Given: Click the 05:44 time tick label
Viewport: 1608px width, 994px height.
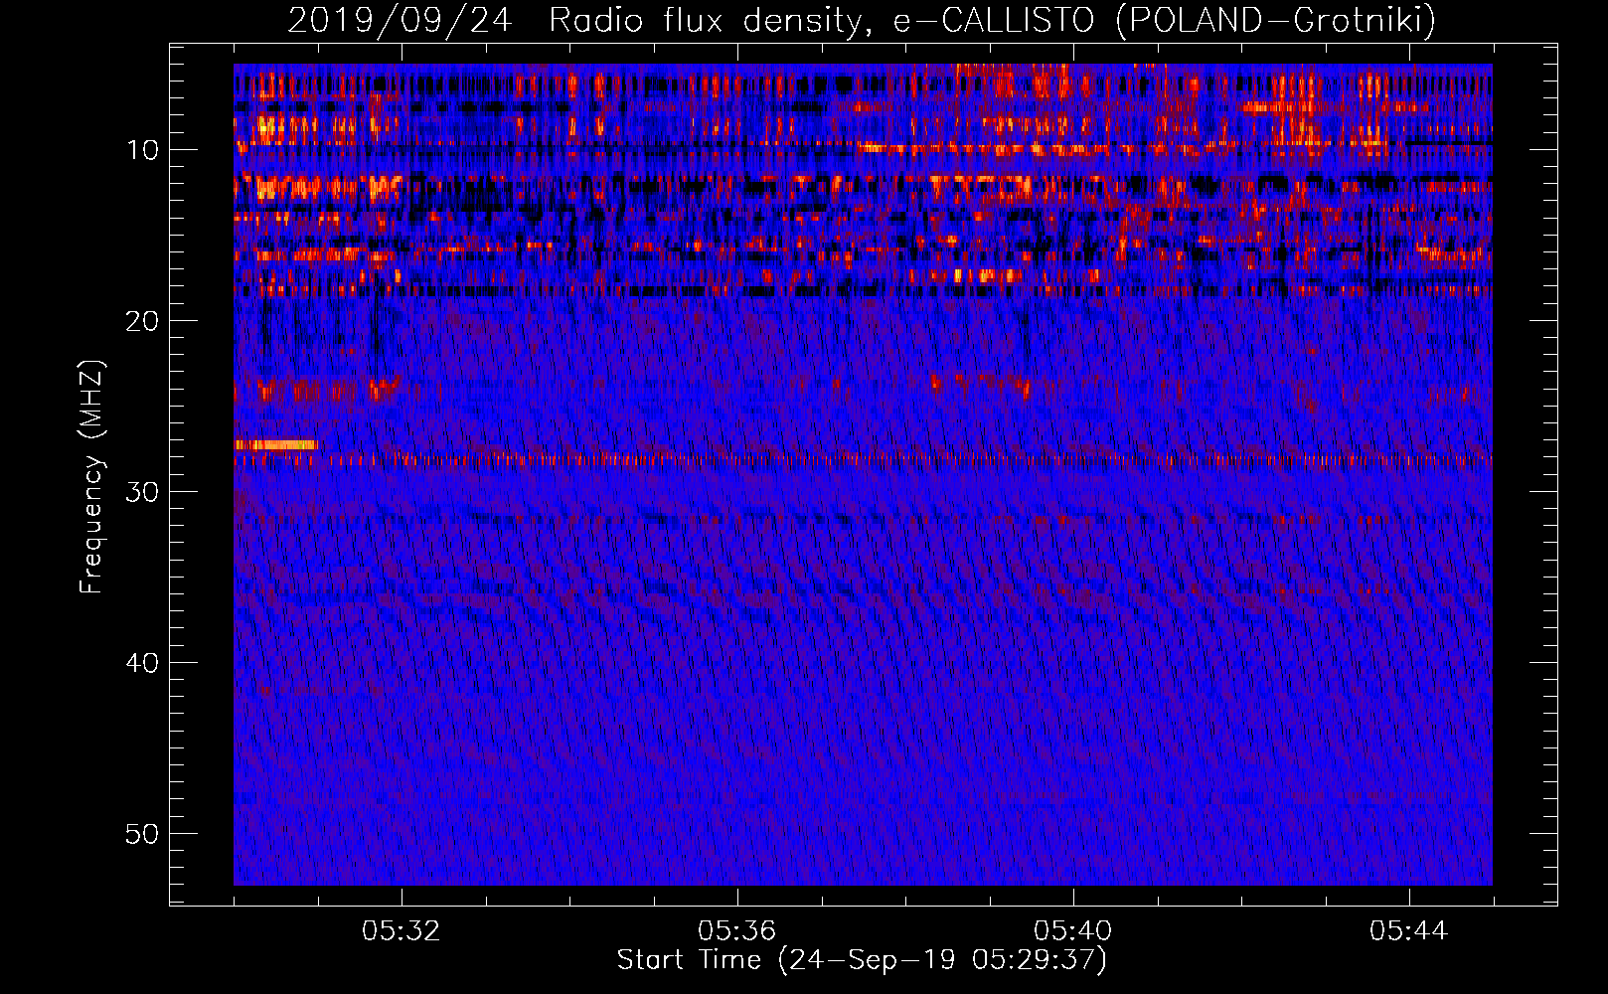Looking at the screenshot, I should (1409, 931).
